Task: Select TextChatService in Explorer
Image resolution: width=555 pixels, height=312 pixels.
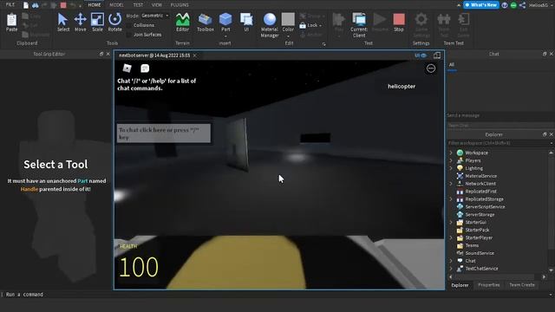Action: click(481, 269)
